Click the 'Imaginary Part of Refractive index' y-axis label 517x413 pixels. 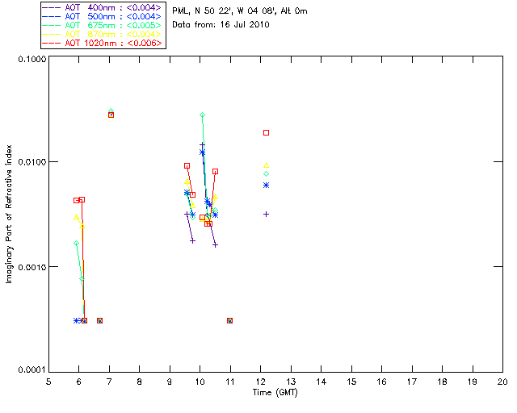pyautogui.click(x=9, y=214)
